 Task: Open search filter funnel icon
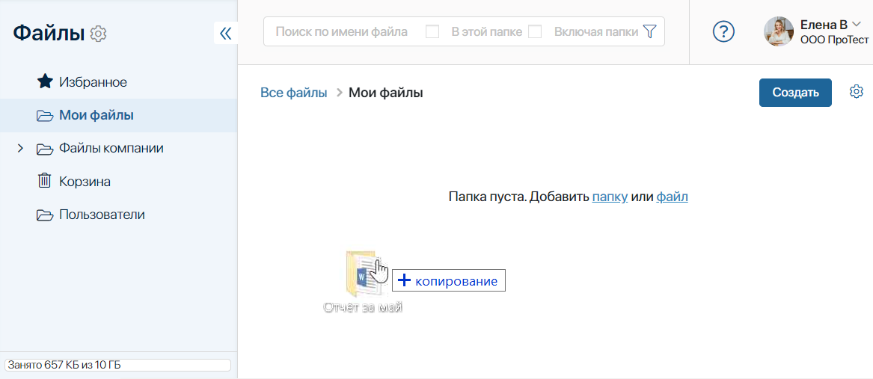coord(649,31)
